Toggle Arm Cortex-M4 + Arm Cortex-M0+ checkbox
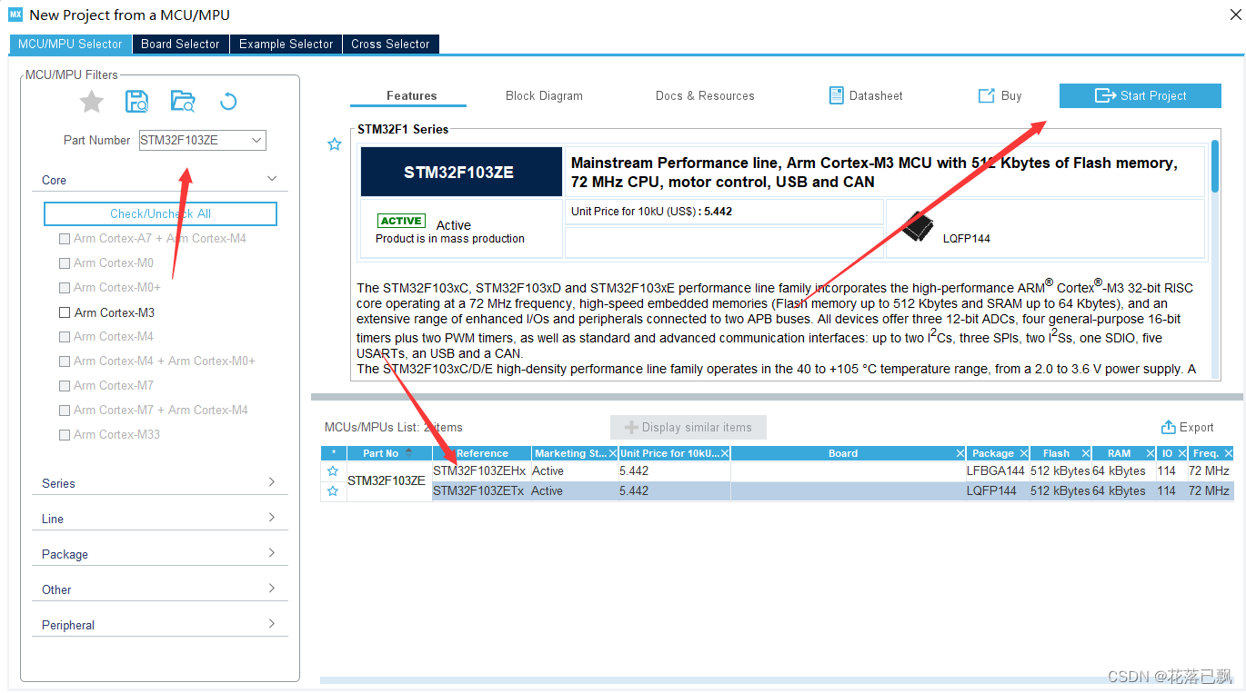 pyautogui.click(x=64, y=361)
